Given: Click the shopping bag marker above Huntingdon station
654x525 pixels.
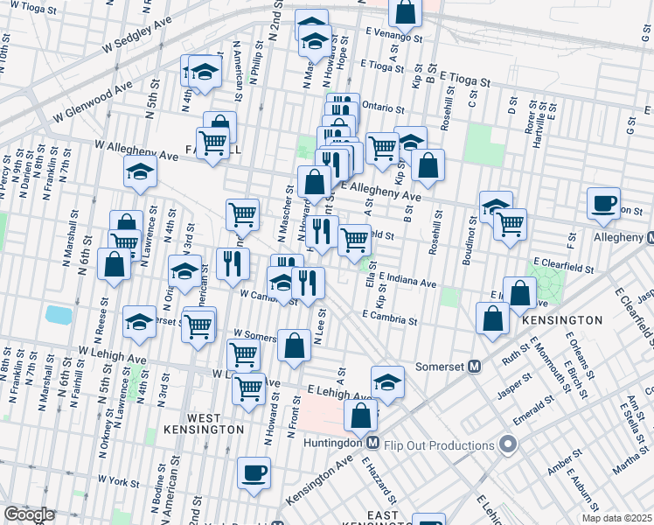Looking at the screenshot, I should tap(361, 417).
